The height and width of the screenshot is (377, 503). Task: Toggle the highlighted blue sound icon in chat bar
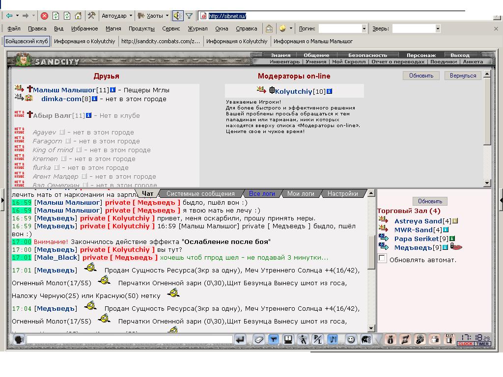pos(333,340)
